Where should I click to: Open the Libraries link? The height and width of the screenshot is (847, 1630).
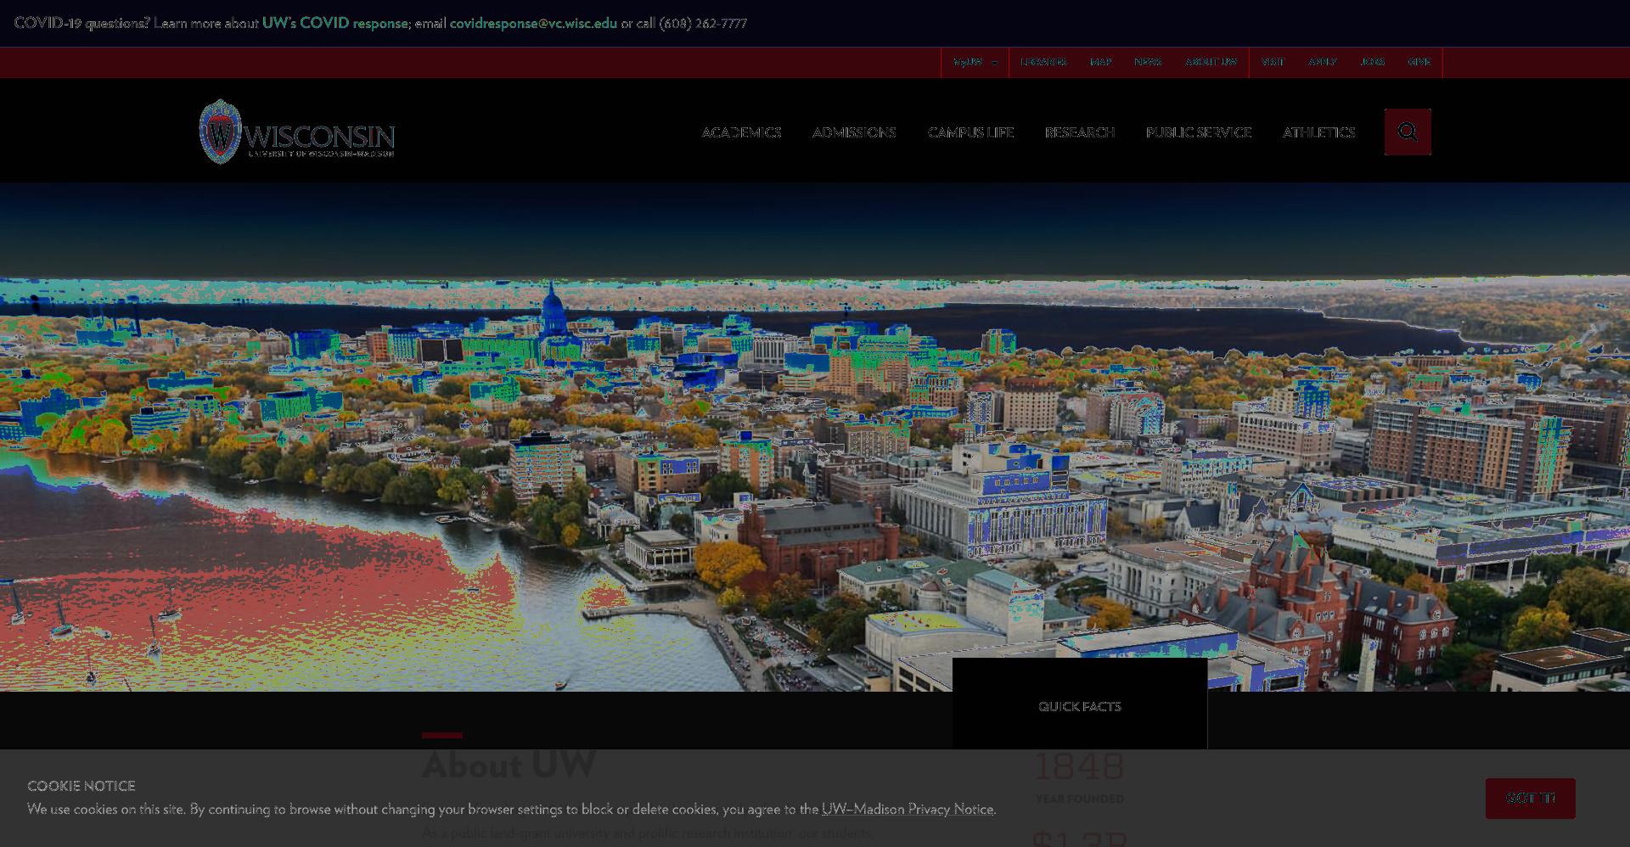click(1043, 62)
